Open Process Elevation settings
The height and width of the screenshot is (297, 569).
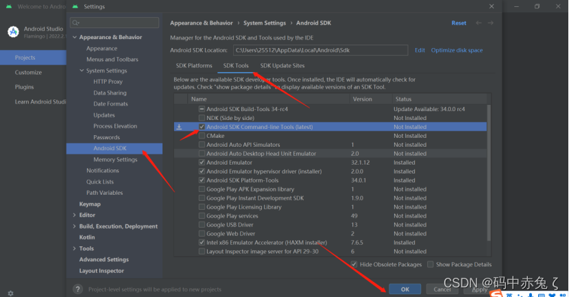(115, 126)
